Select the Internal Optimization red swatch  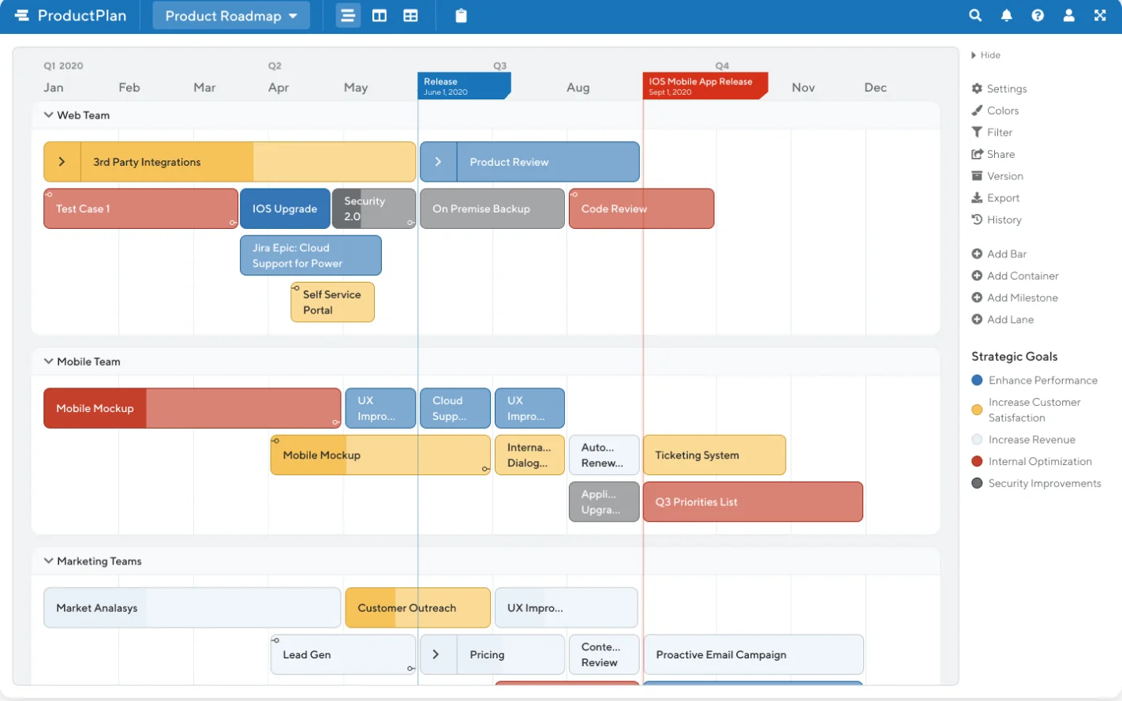(x=977, y=462)
